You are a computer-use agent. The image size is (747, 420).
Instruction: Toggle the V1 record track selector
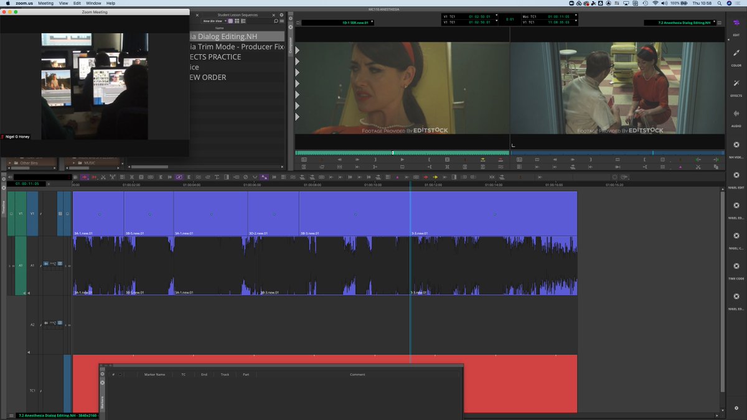32,213
